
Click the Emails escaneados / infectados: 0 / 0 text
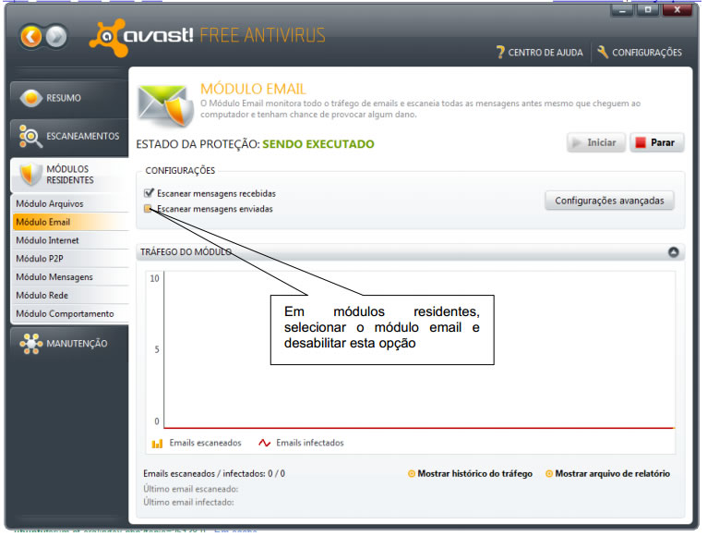214,474
